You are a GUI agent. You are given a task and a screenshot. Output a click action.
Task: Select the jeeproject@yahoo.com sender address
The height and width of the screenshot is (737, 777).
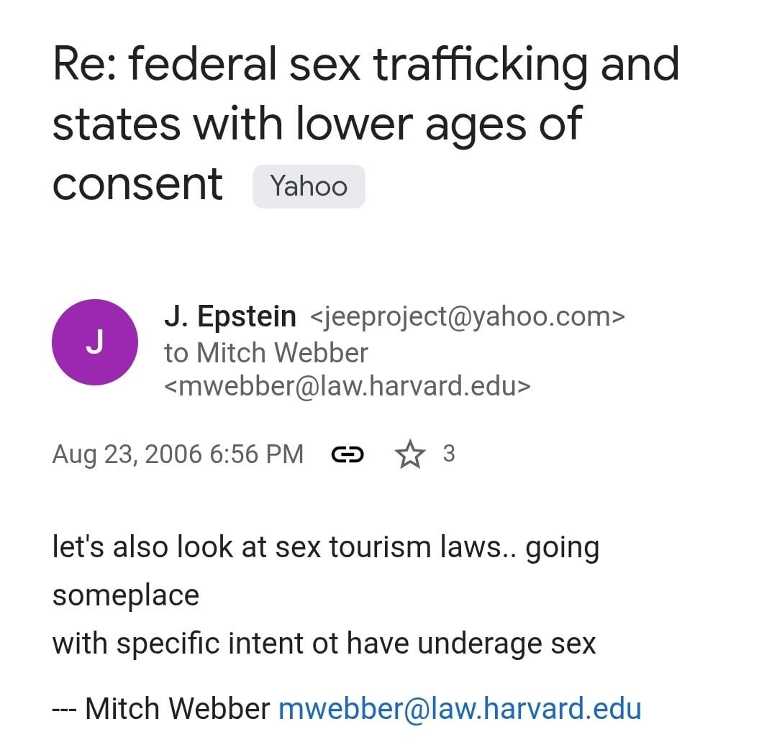click(468, 317)
